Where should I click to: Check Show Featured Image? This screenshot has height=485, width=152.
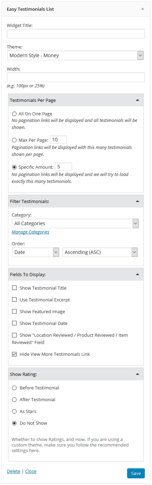pos(14,311)
